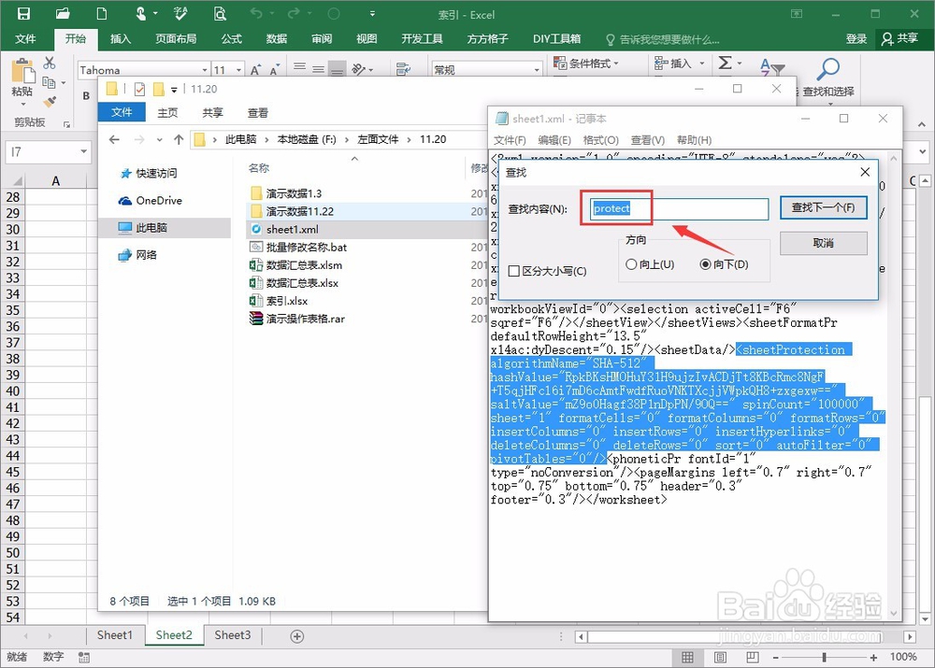Click the Decrease font size icon
The height and width of the screenshot is (668, 935).
274,70
